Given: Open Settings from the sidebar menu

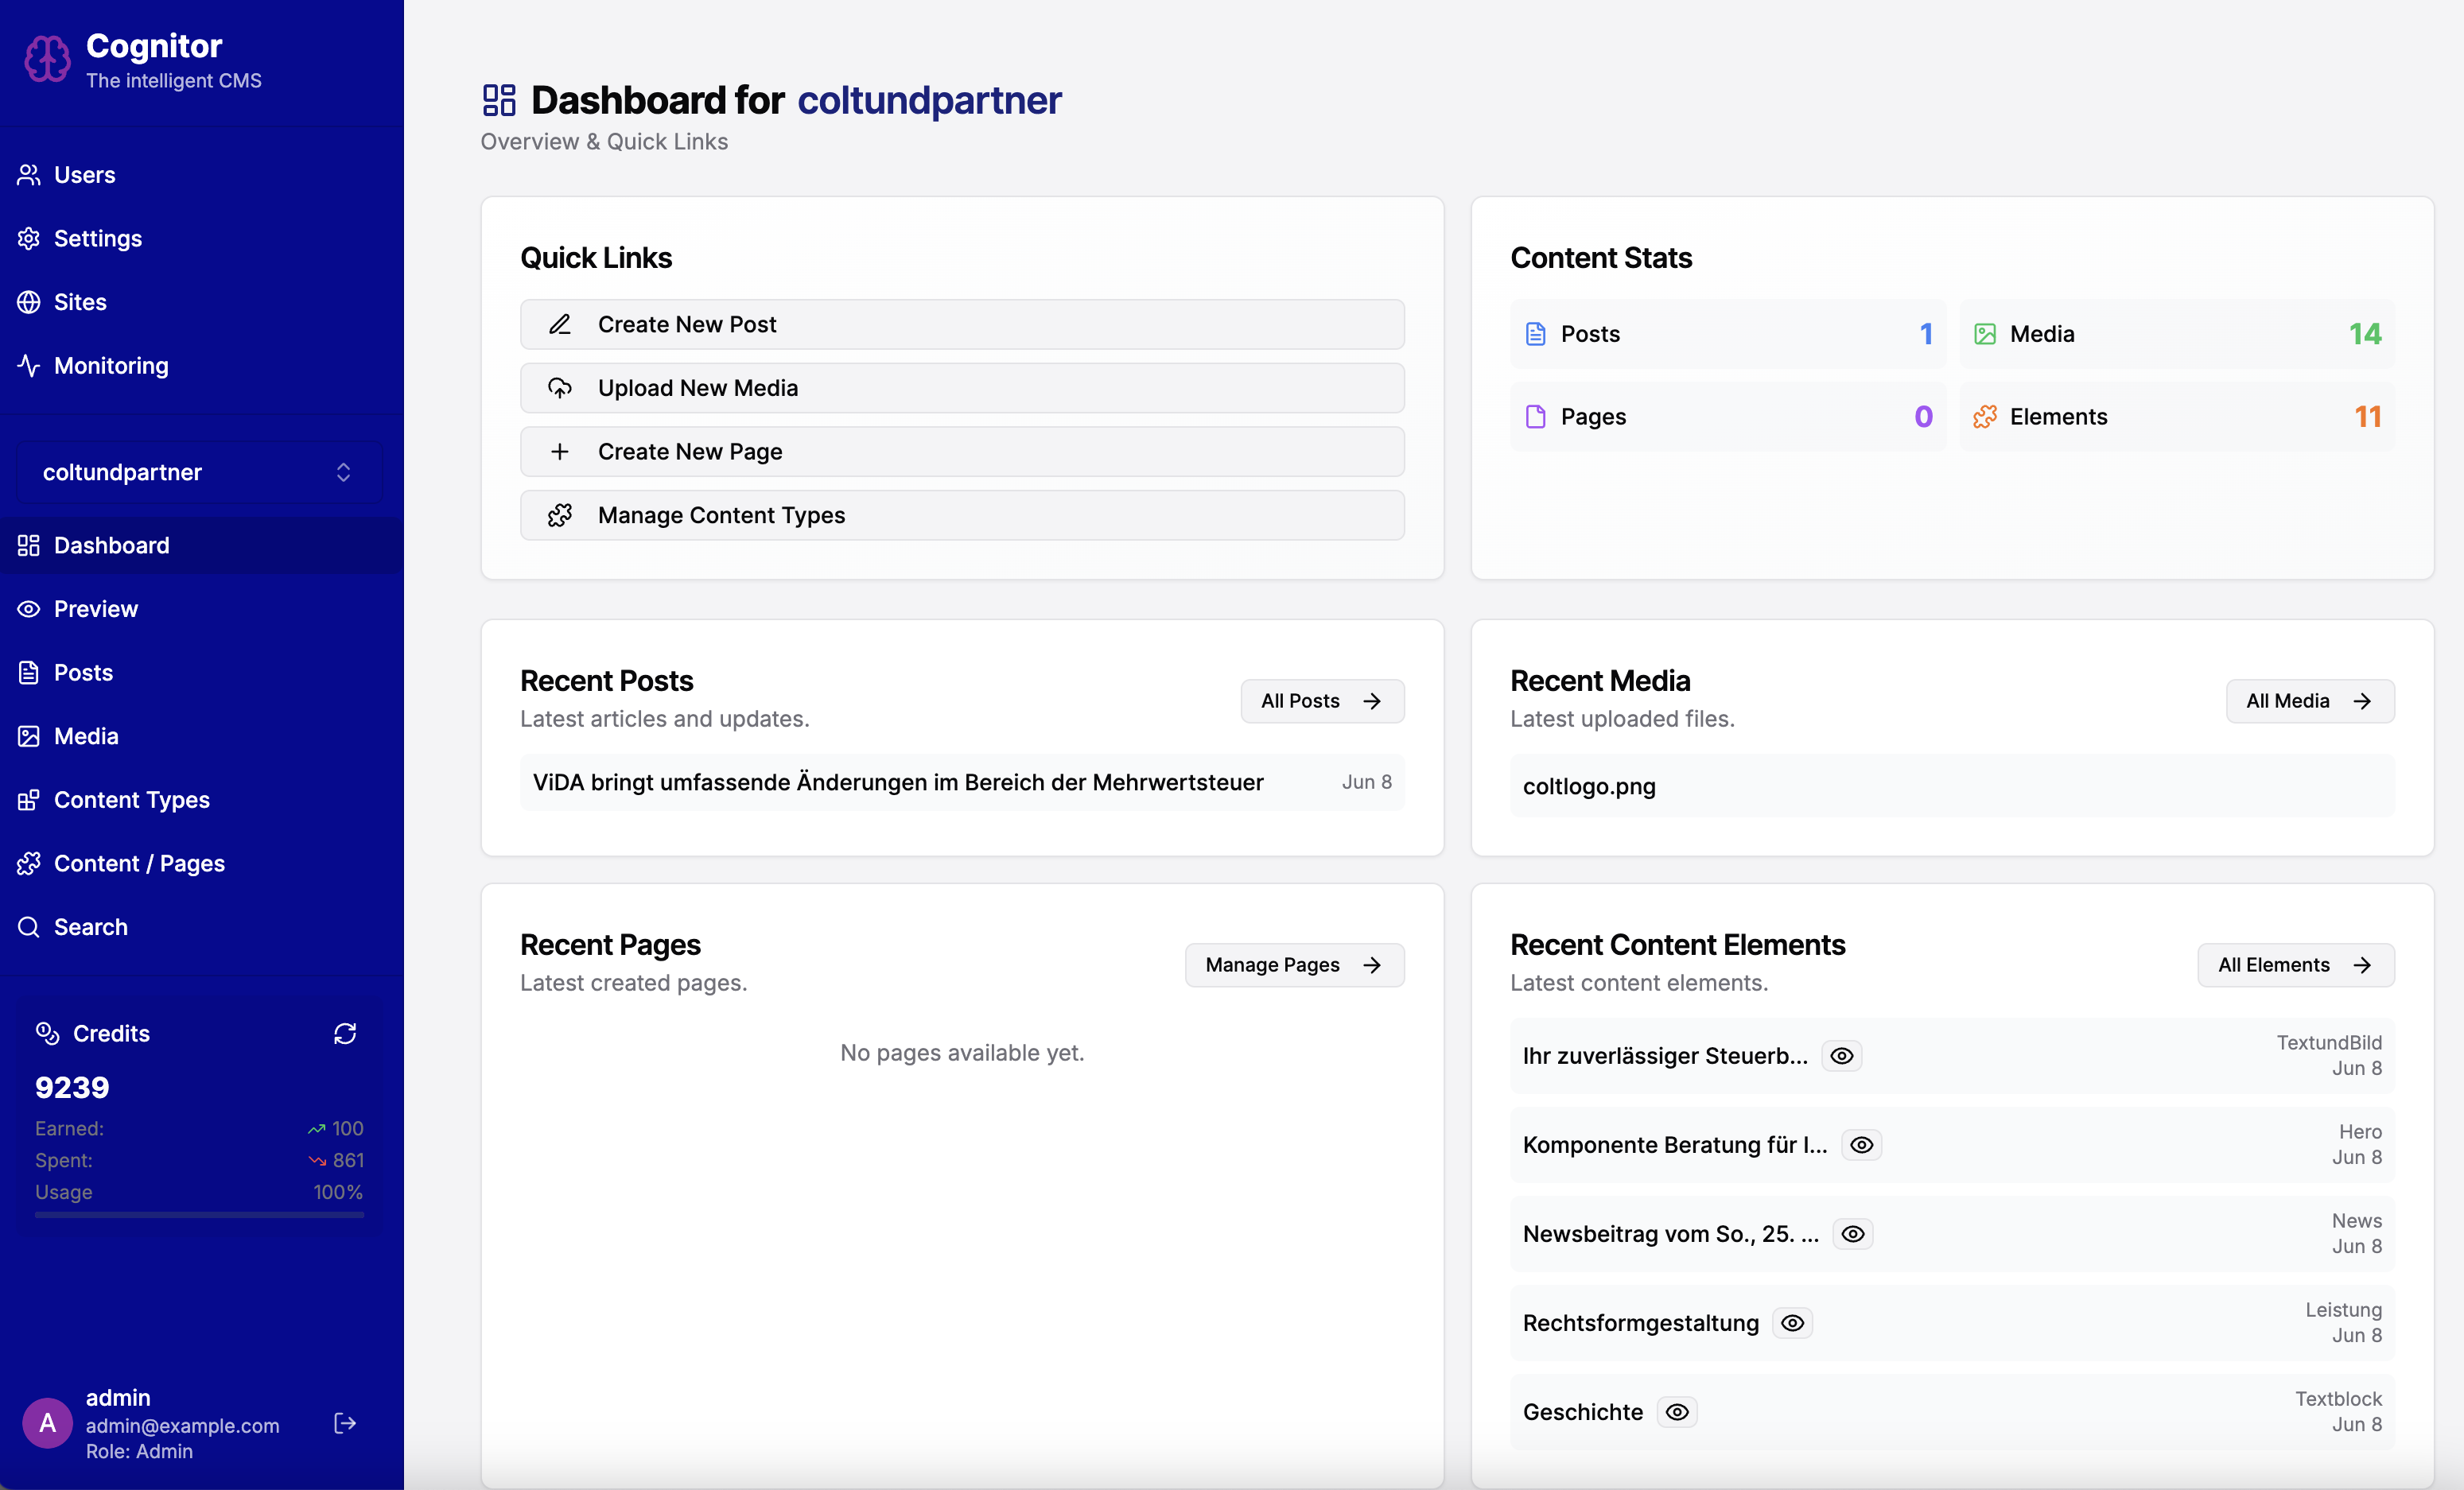Looking at the screenshot, I should [x=97, y=238].
